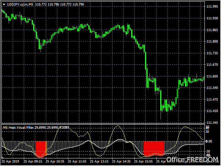Click the 25 Apr 11:55 time label

pos(77,162)
